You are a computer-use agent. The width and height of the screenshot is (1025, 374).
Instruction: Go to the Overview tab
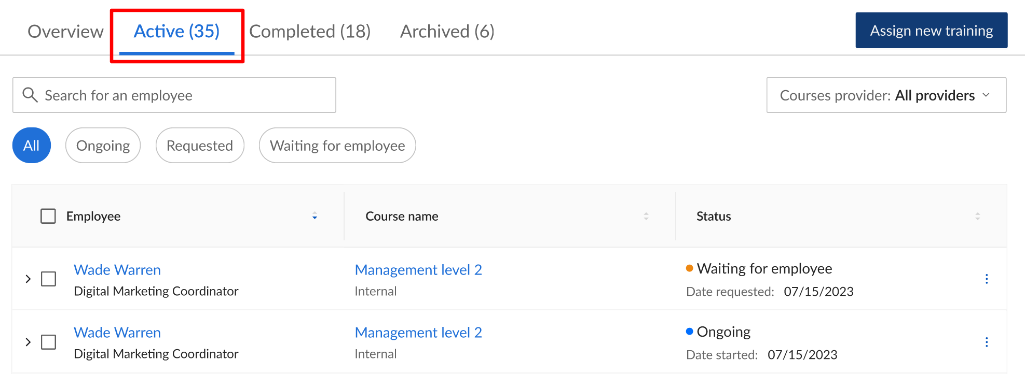[65, 32]
